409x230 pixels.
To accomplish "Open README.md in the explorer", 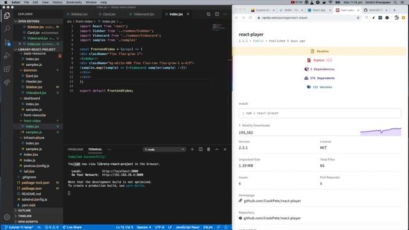I will click(x=31, y=194).
